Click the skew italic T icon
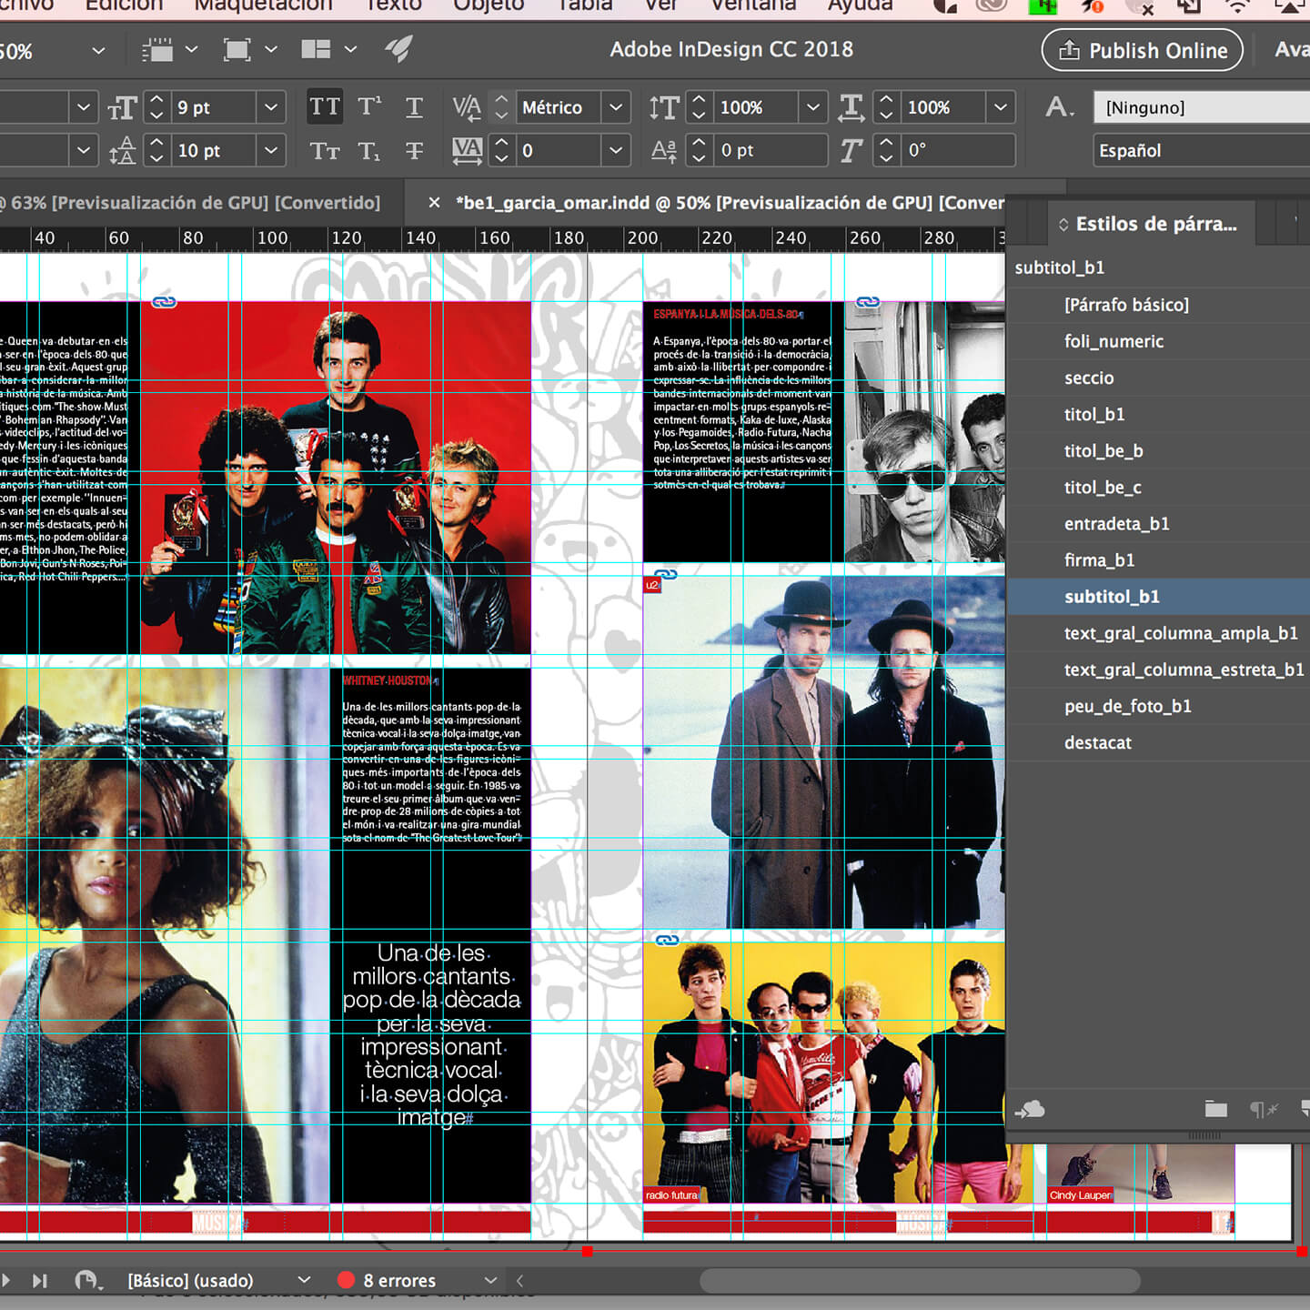This screenshot has height=1310, width=1310. pos(851,150)
